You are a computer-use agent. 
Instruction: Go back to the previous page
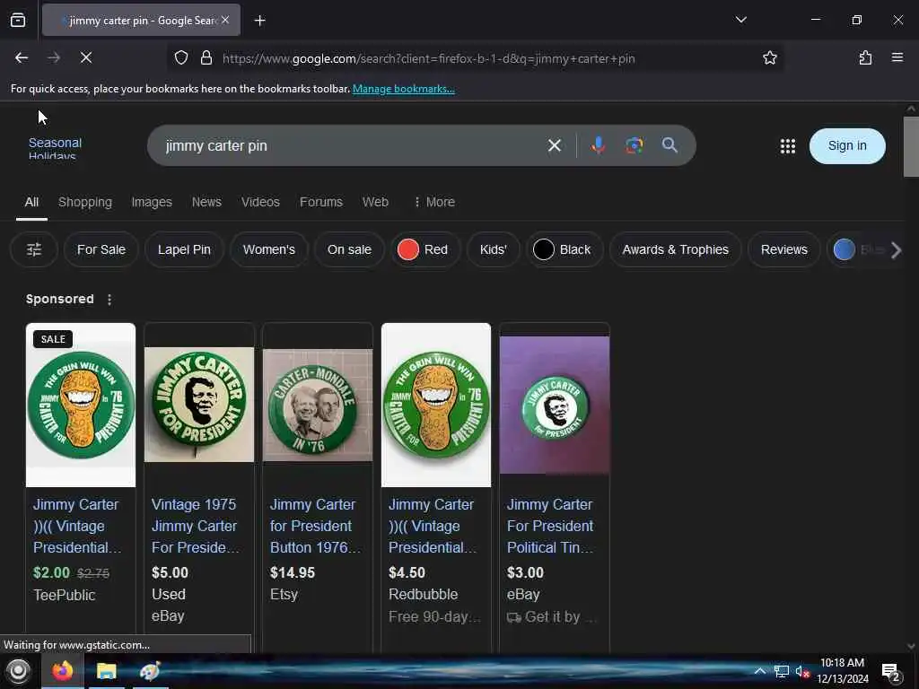pos(22,57)
